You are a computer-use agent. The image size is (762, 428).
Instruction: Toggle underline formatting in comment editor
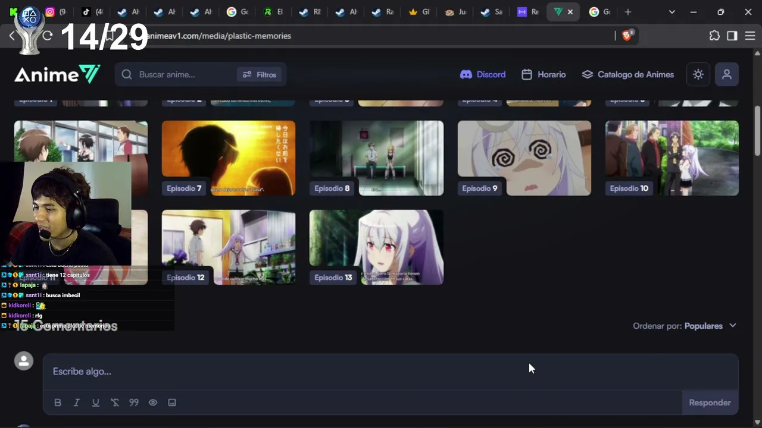click(x=96, y=402)
